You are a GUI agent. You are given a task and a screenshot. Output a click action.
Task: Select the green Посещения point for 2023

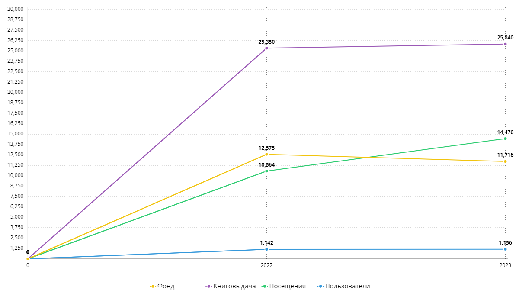click(x=505, y=139)
